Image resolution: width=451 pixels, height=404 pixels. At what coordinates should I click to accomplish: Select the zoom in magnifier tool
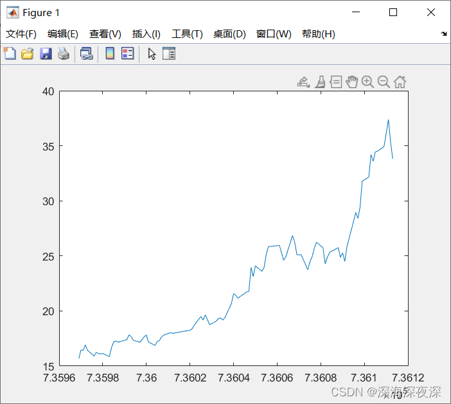coord(367,82)
